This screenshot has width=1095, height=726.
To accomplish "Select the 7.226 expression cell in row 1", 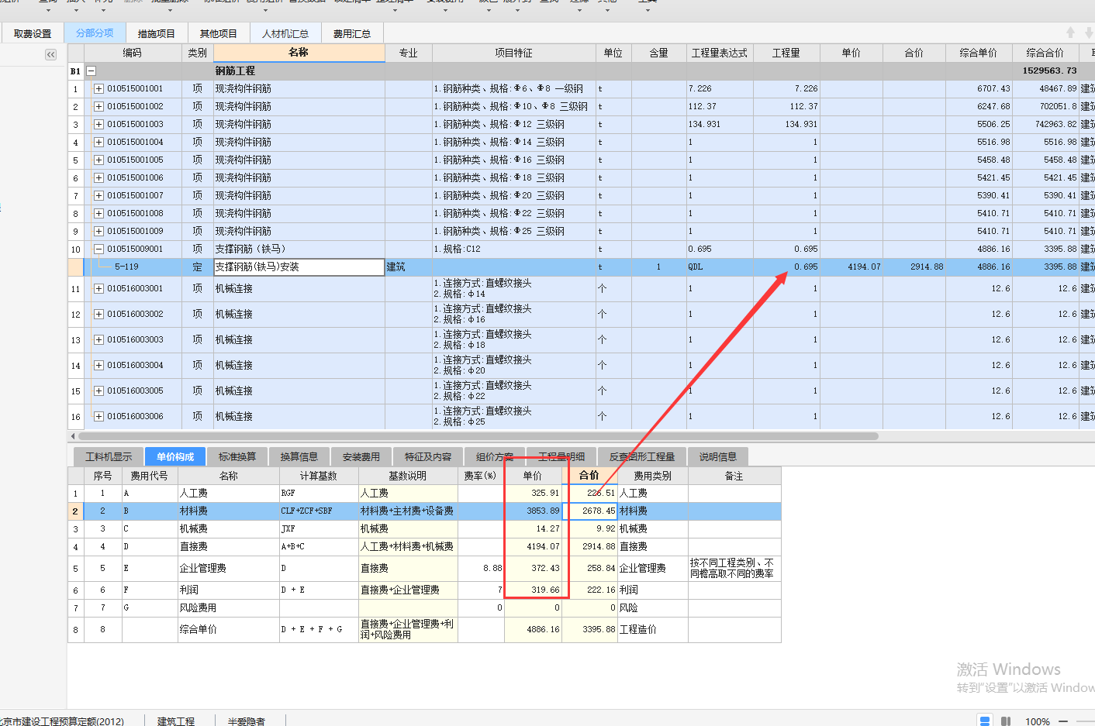I will coord(720,88).
